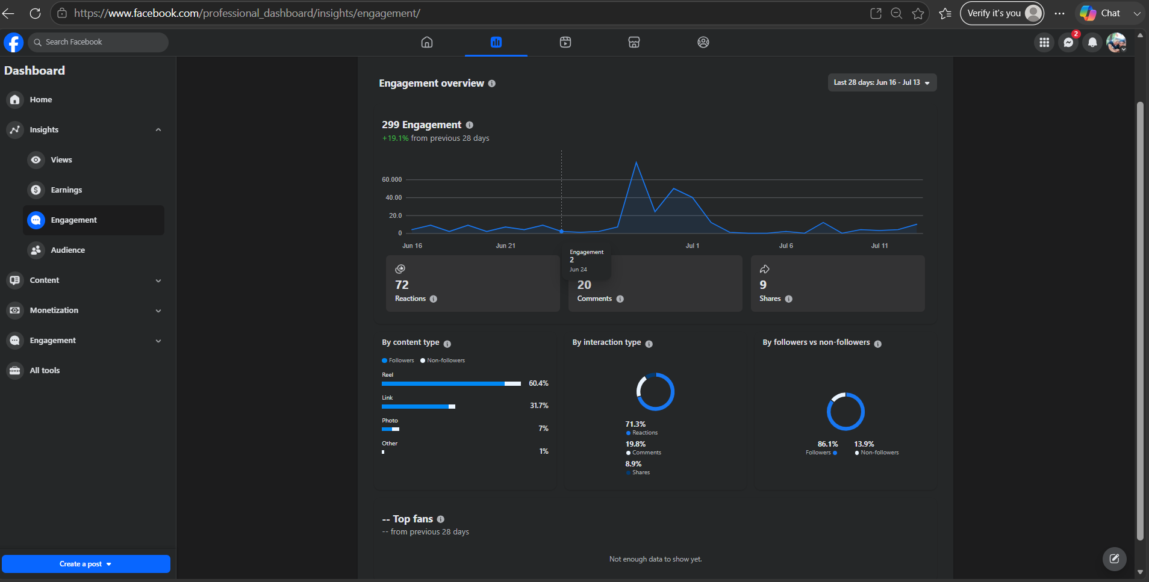This screenshot has height=582, width=1149.
Task: Open All tools in the sidebar
Action: click(84, 371)
